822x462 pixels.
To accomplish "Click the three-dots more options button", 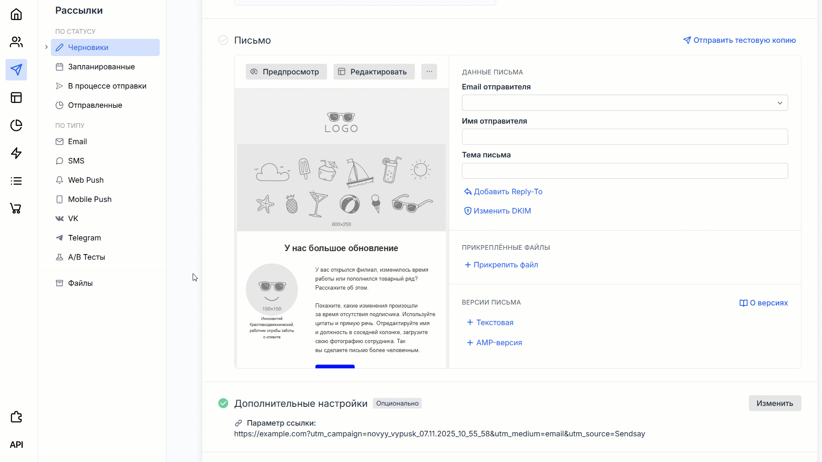I will [x=429, y=72].
